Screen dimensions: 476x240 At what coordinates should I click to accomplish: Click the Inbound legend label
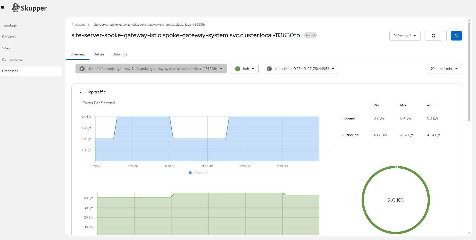coord(201,173)
